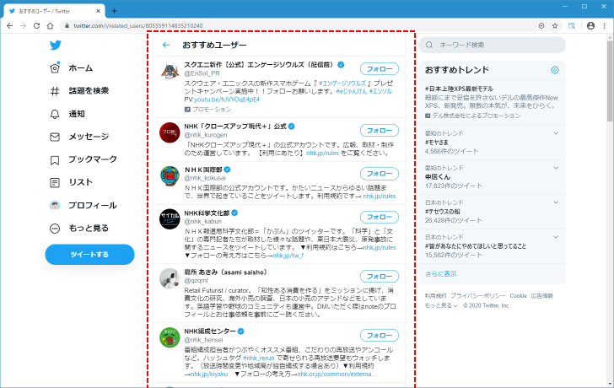Click the address bar URL

(x=138, y=26)
